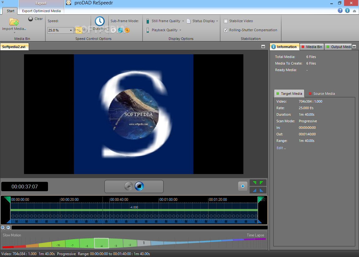Screen dimensions: 359x257
Task: Select the -5 speed segment
Action: pyautogui.click(x=87, y=244)
